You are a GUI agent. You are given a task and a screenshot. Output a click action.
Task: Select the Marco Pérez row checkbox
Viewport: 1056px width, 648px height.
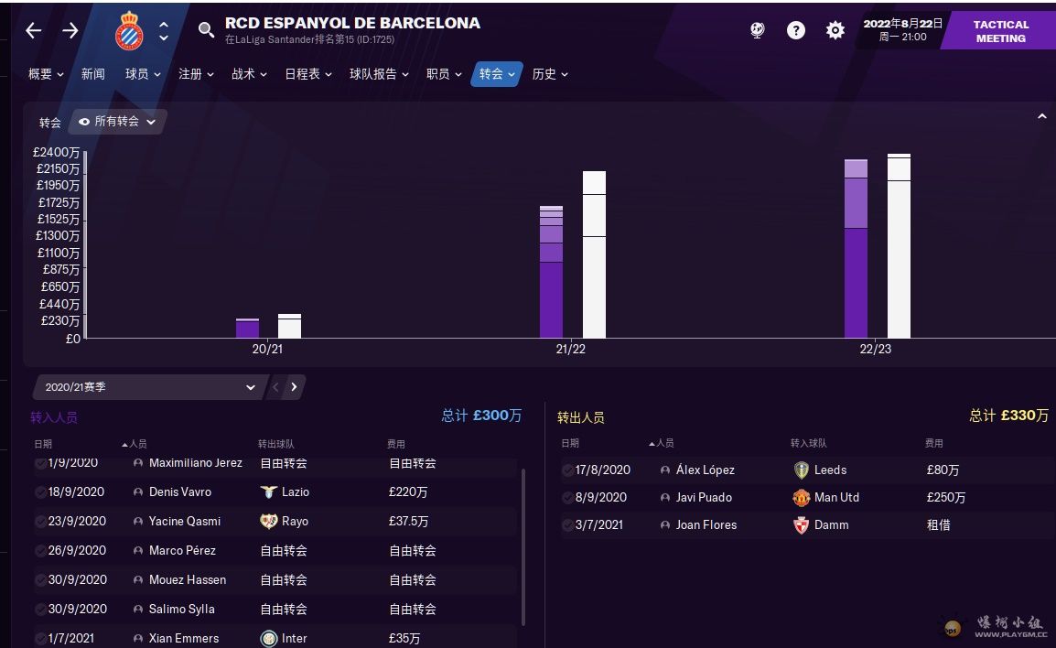click(40, 550)
